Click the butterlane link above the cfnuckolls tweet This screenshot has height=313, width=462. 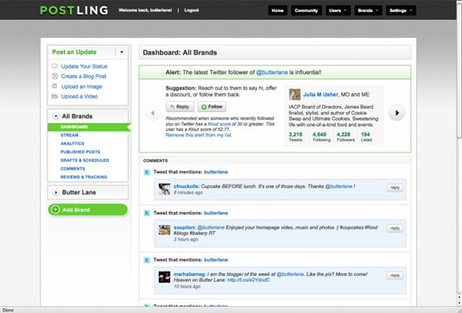click(x=216, y=172)
